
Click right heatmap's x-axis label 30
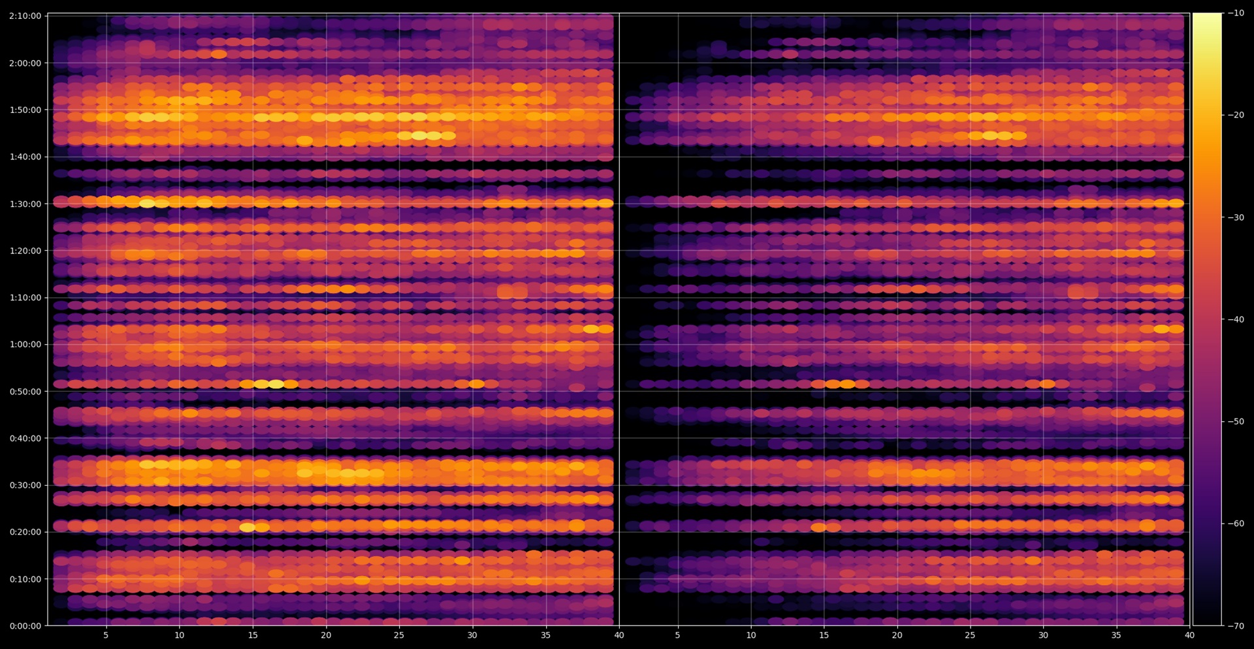[x=1043, y=635]
